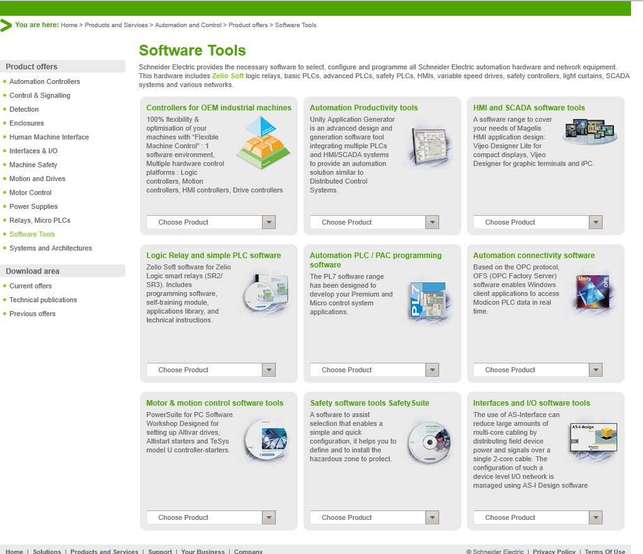
Task: Click the Zelio Soft CD image
Action: point(266,293)
